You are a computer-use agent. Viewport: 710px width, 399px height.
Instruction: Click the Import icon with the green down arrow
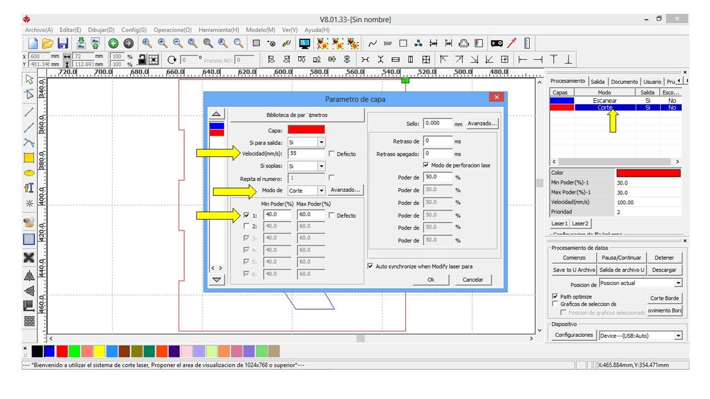click(x=80, y=43)
